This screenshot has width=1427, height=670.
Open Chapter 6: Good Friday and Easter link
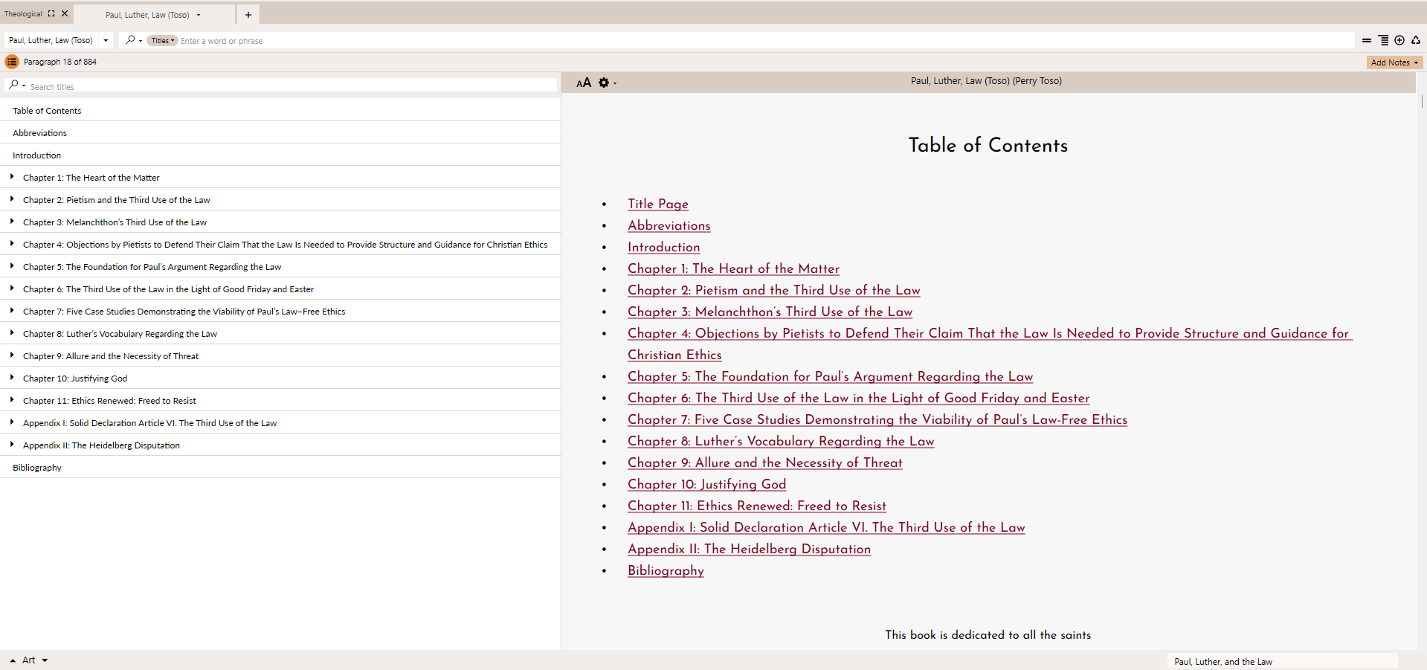pyautogui.click(x=859, y=398)
